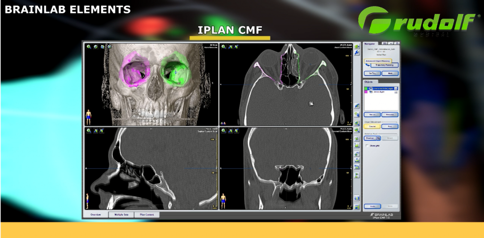This screenshot has width=484, height=238.
Task: Open the histogram icon in the side toolbar
Action: pyautogui.click(x=357, y=145)
